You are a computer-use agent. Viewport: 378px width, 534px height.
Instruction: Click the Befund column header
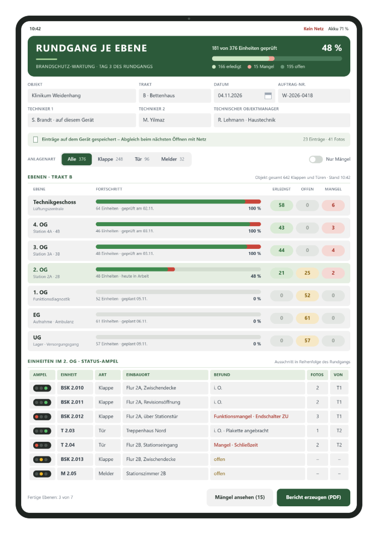(x=258, y=375)
